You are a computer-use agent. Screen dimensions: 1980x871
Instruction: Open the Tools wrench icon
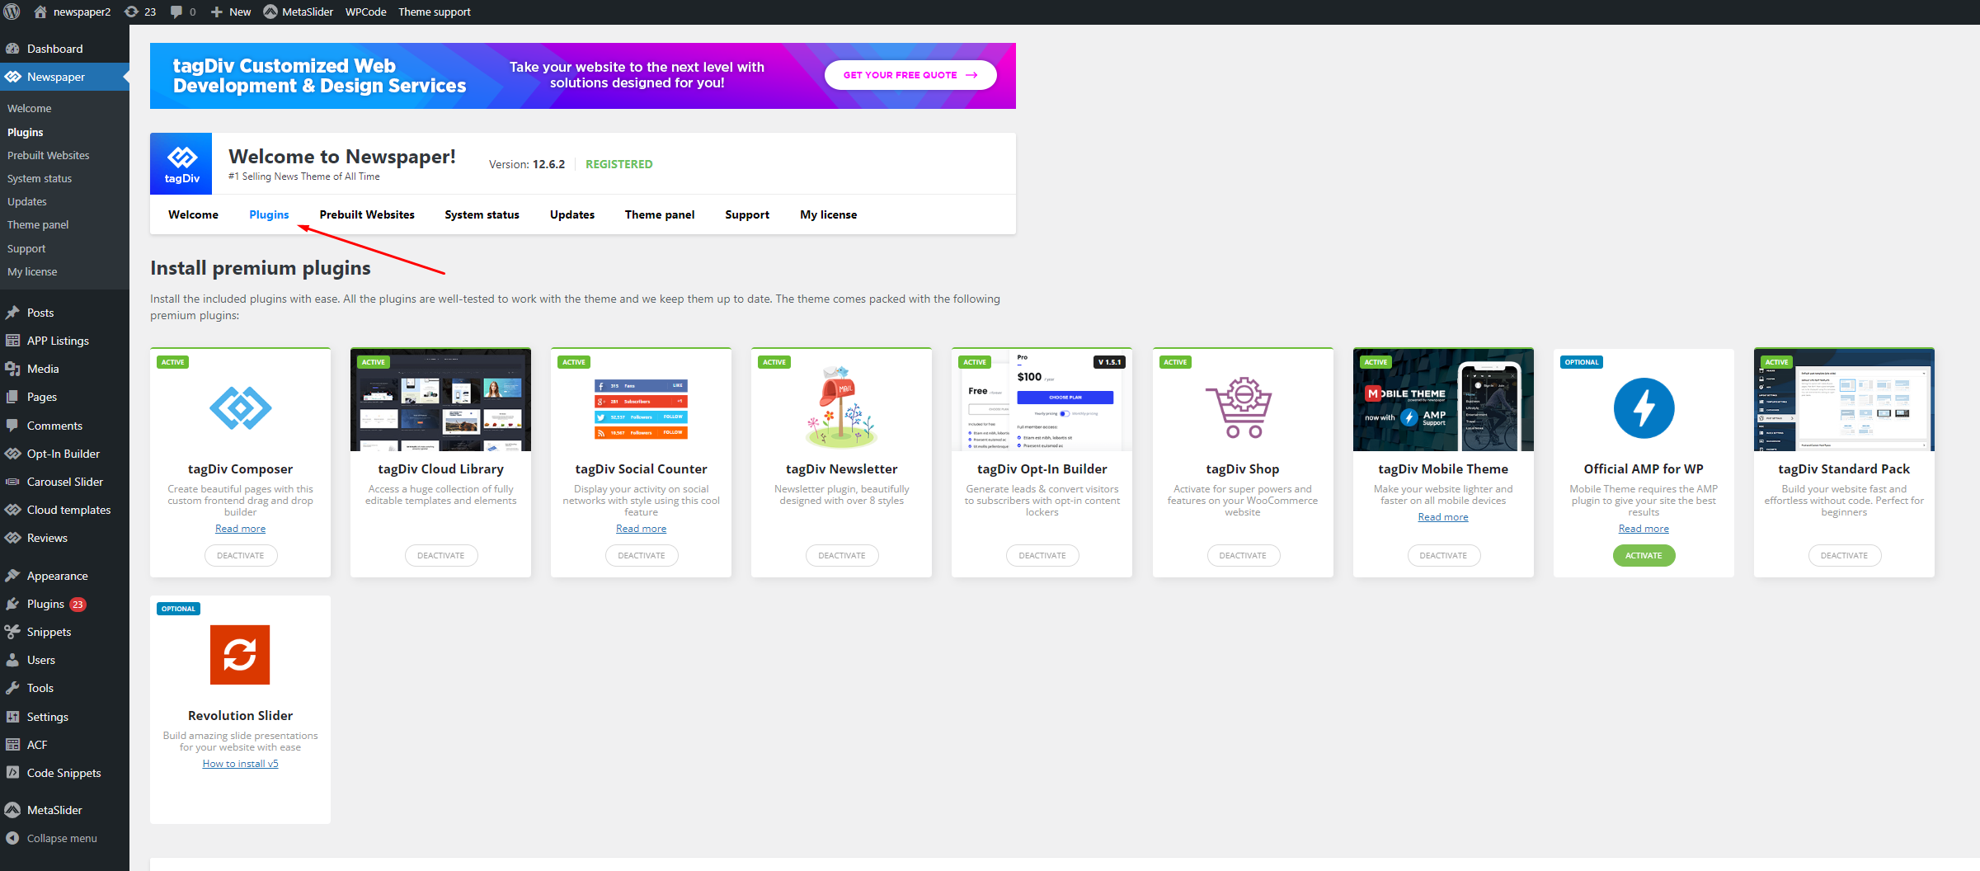[x=12, y=688]
